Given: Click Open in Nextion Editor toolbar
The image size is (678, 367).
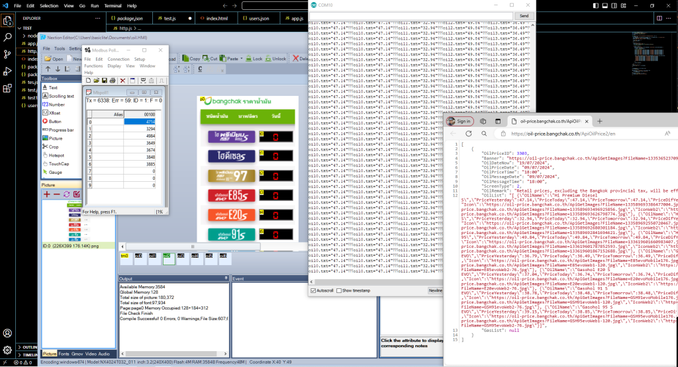Looking at the screenshot, I should coord(54,59).
